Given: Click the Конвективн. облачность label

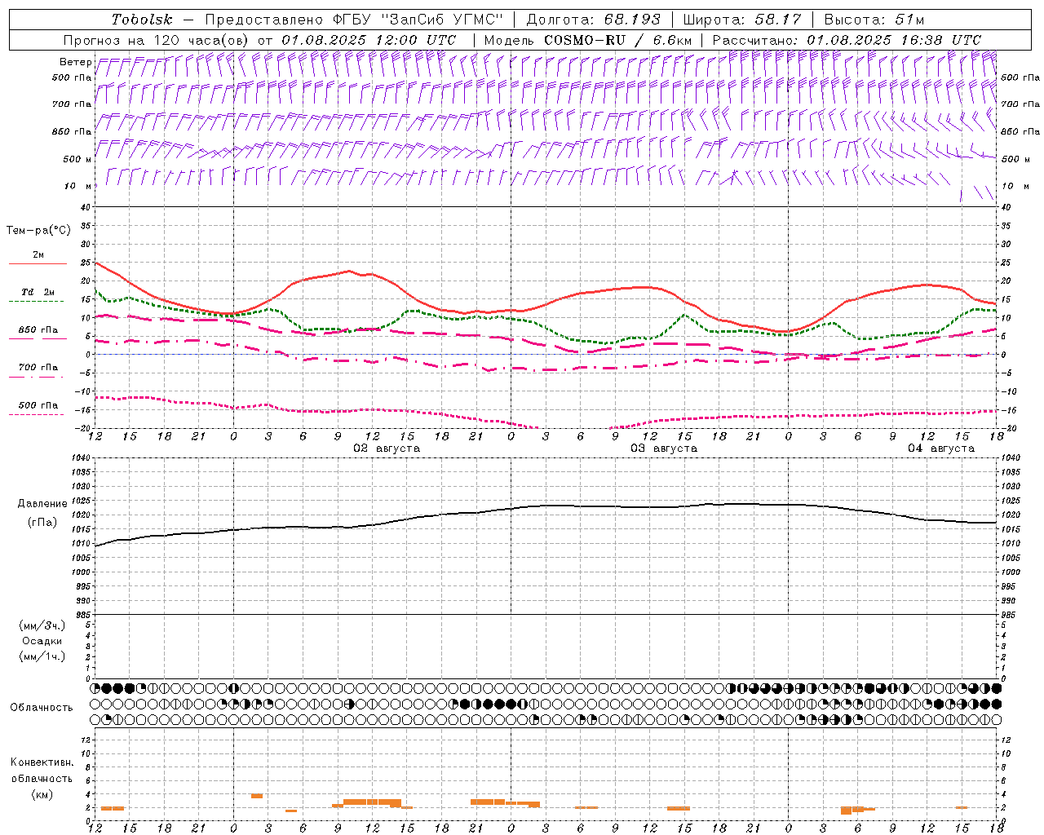Looking at the screenshot, I should tap(42, 771).
